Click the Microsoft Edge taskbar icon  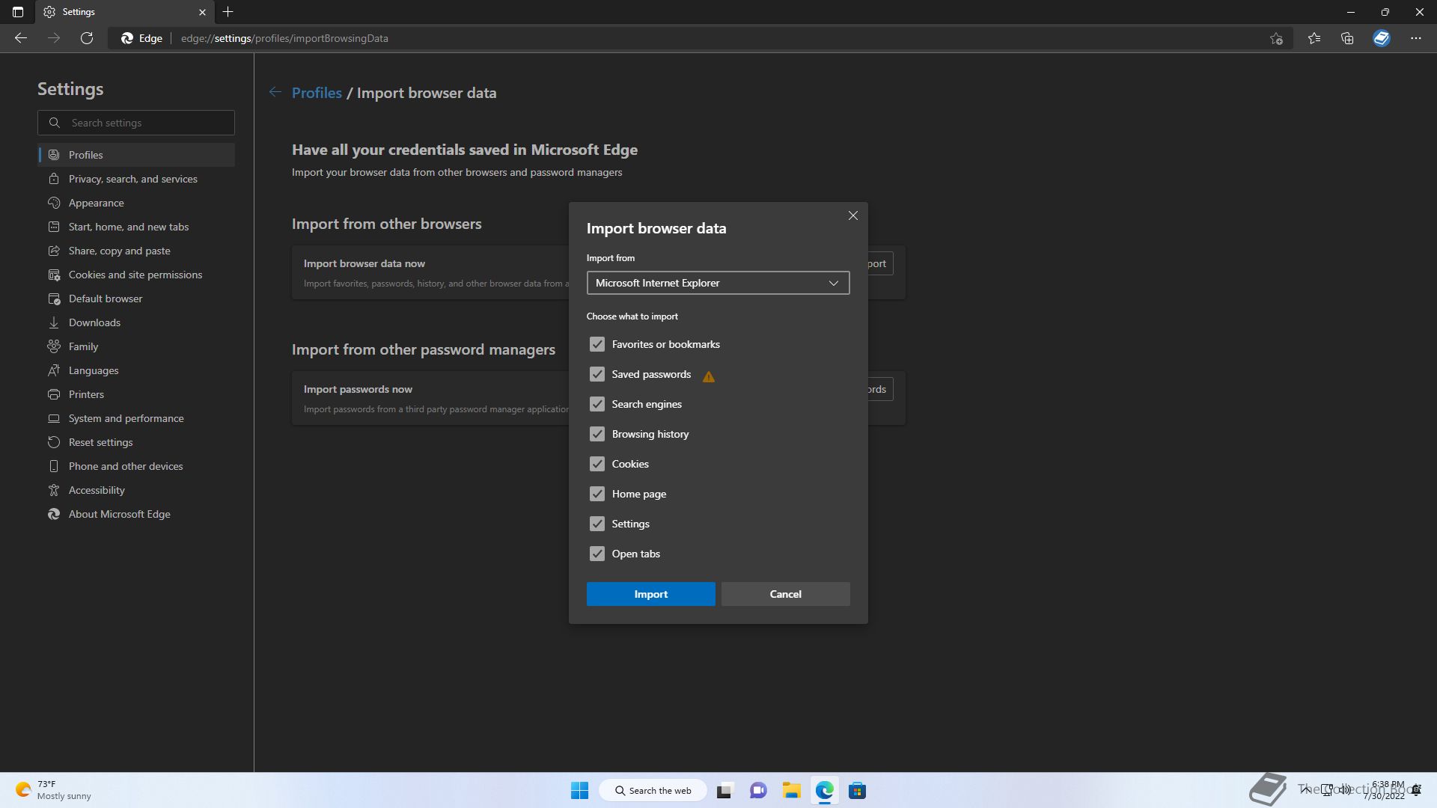[x=825, y=790]
